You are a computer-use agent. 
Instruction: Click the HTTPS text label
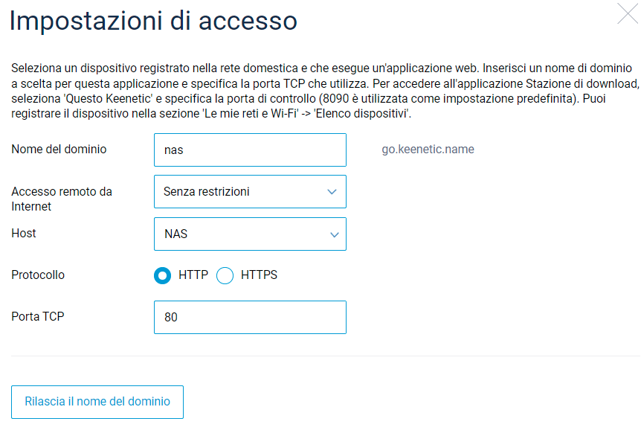point(259,275)
